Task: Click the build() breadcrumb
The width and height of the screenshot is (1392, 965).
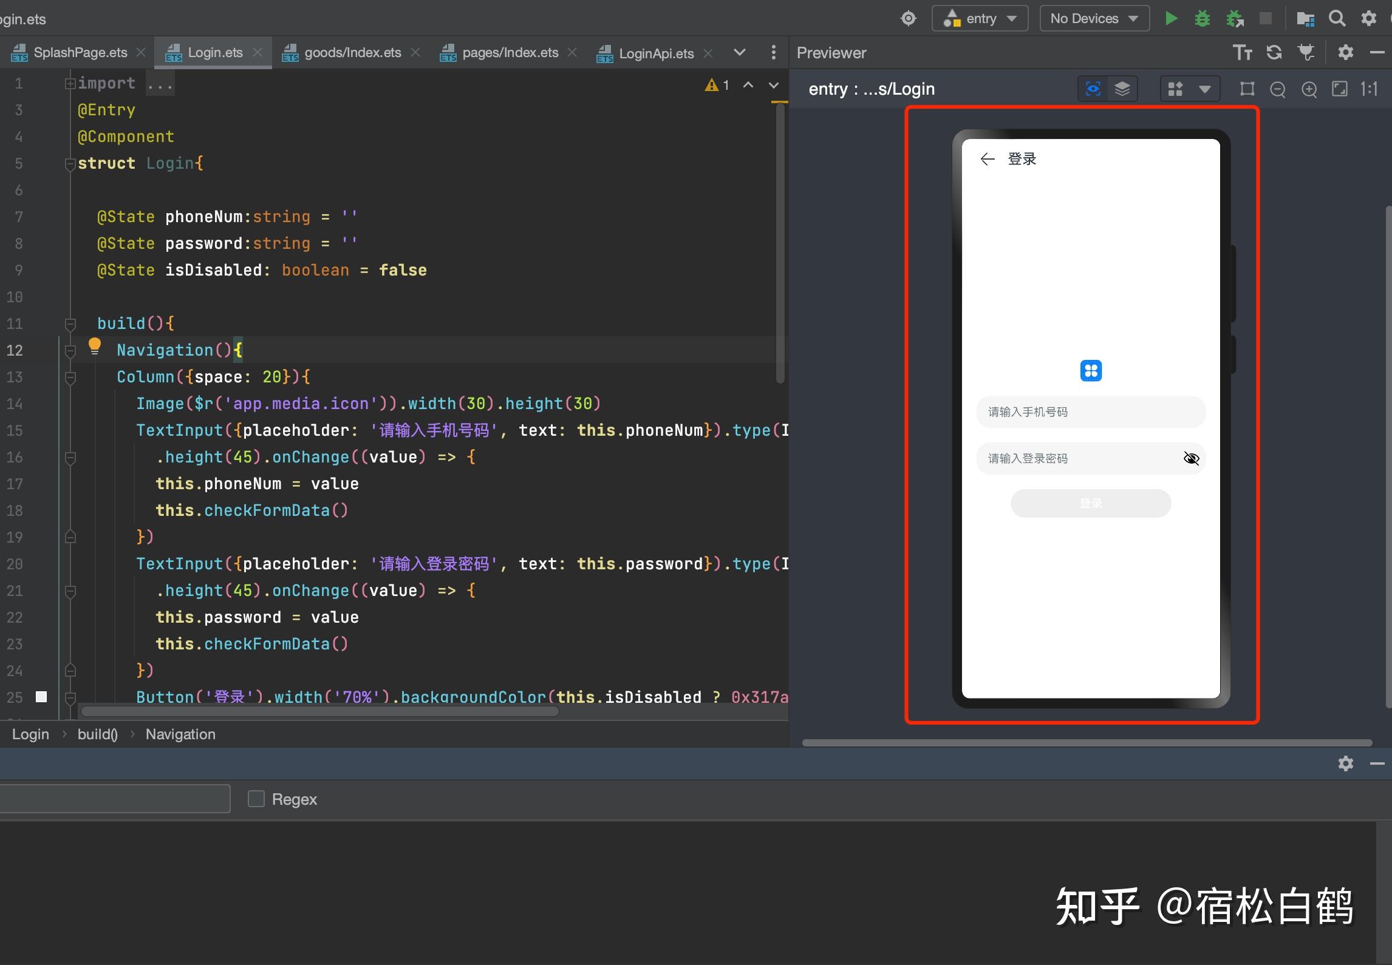Action: coord(97,734)
